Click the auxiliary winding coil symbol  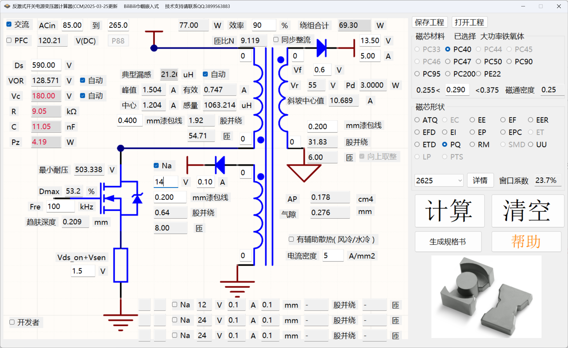[259, 215]
